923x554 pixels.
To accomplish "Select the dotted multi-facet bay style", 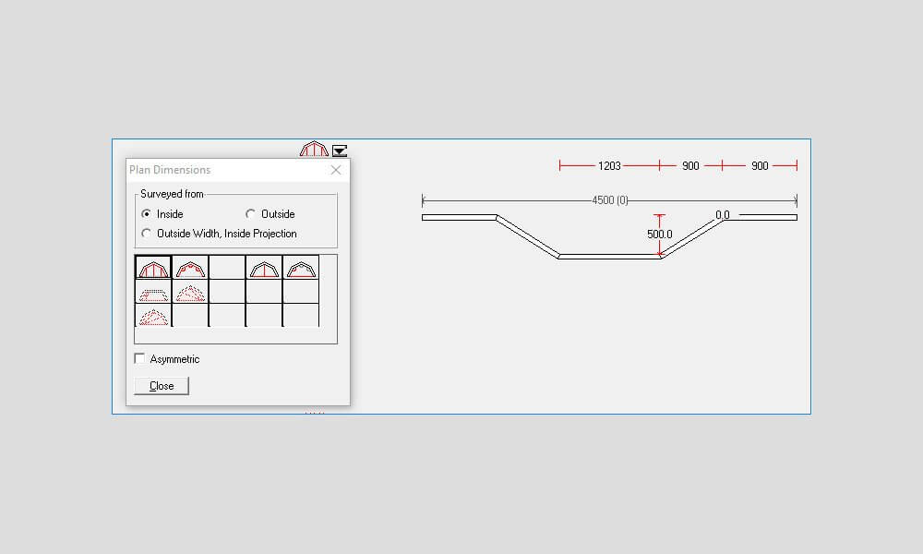I will pyautogui.click(x=152, y=317).
